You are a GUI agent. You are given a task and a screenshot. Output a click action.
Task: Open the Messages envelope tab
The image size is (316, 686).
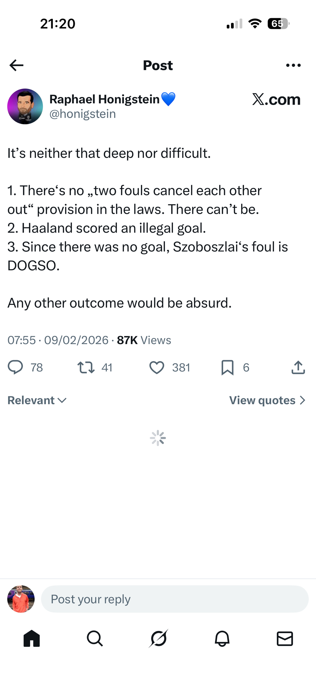[285, 639]
